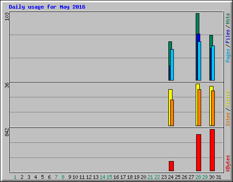Click the y-axis value 36
Screen dimensions: 233x182
click(7, 85)
